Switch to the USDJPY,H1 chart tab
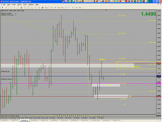This screenshot has width=164, height=122. click(15, 120)
